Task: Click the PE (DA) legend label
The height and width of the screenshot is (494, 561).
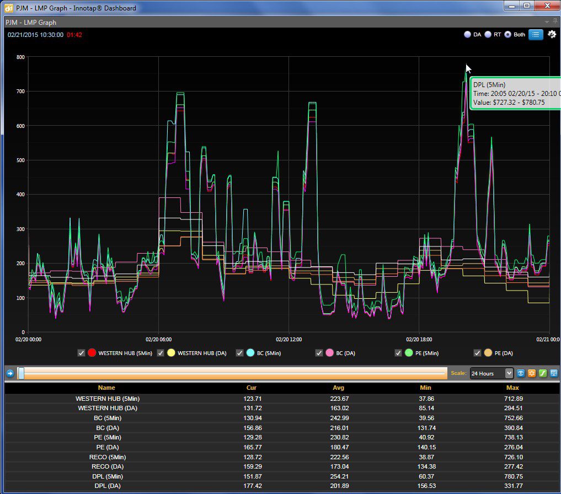Action: (504, 353)
